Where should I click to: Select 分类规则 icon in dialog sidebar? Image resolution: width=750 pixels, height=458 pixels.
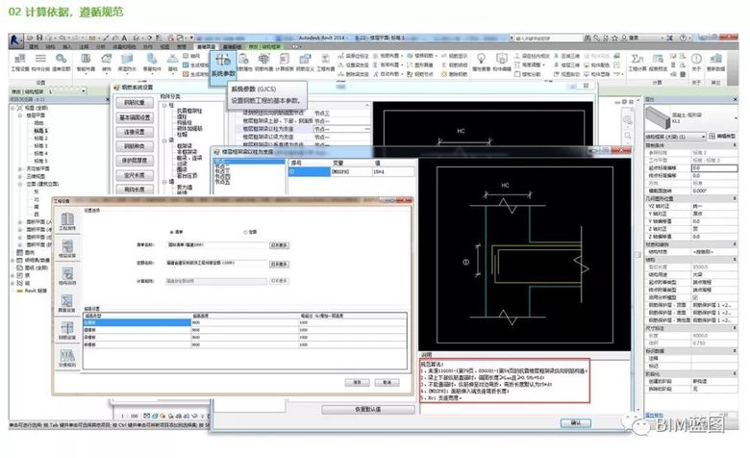66,359
